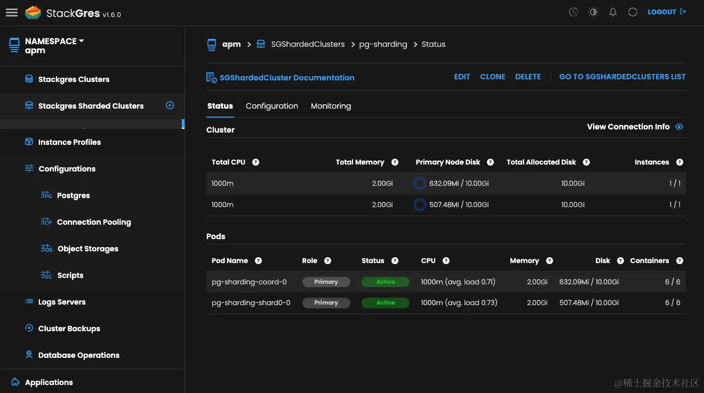Screen dimensions: 704x393
Task: Click the computer icon in breadcrumb
Action: pyautogui.click(x=212, y=44)
